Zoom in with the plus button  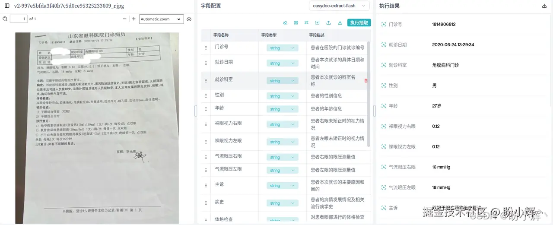coord(134,19)
